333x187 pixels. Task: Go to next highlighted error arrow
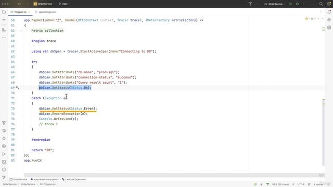click(x=322, y=19)
